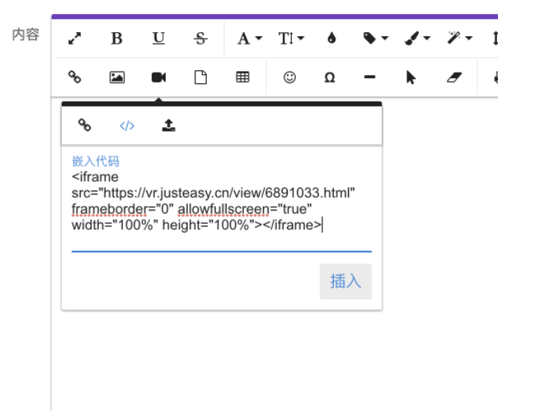Insert a horizontal line
This screenshot has height=415, width=535.
[370, 77]
